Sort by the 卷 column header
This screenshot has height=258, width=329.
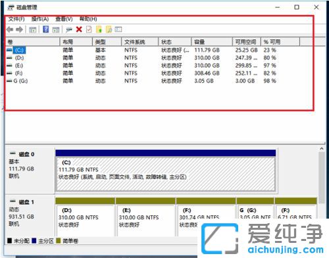point(32,42)
